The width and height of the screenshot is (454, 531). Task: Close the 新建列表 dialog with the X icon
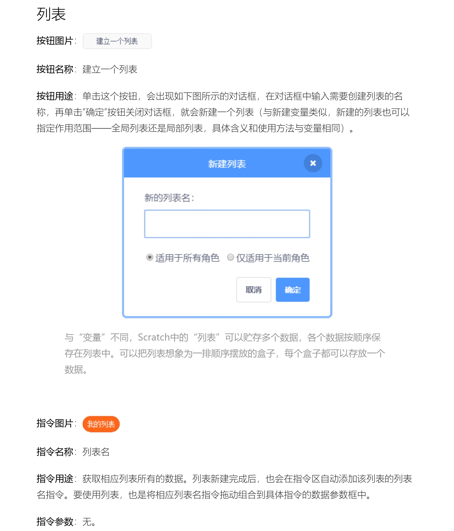(x=313, y=163)
